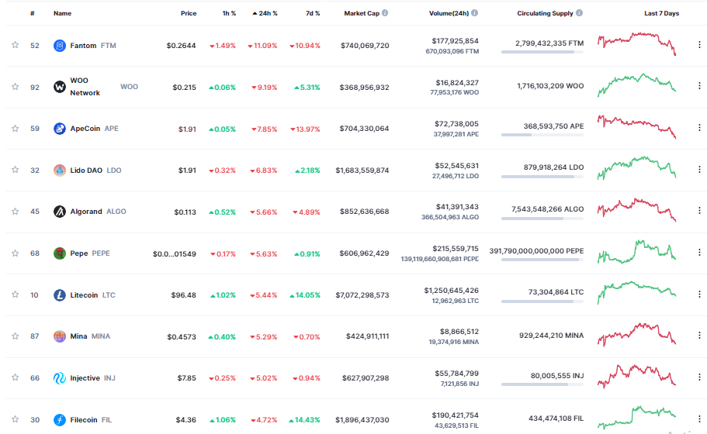Star Litecoin in the watchlist
The height and width of the screenshot is (434, 707).
(16, 294)
